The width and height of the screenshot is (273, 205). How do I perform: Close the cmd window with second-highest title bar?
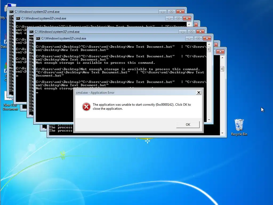(x=187, y=18)
